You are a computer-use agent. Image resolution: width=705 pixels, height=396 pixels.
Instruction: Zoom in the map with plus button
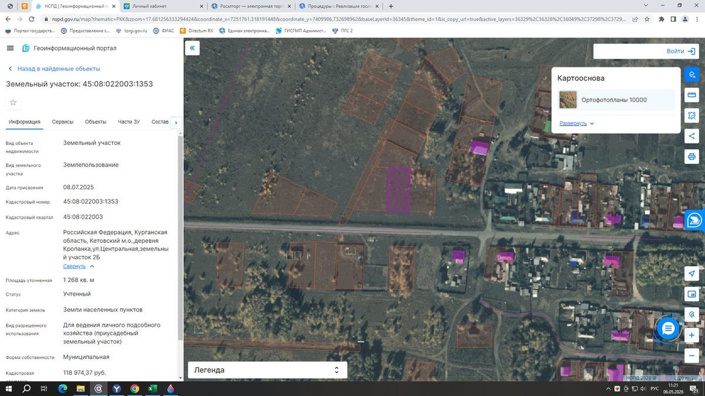pos(691,336)
